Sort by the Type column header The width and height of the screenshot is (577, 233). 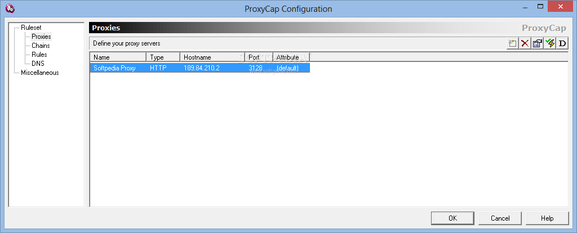[163, 57]
